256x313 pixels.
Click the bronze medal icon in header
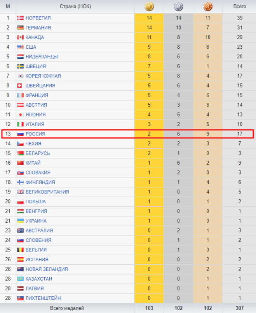coord(207,7)
